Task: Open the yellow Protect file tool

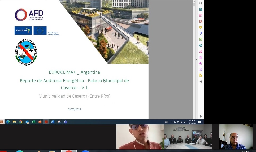Action: coord(201,75)
